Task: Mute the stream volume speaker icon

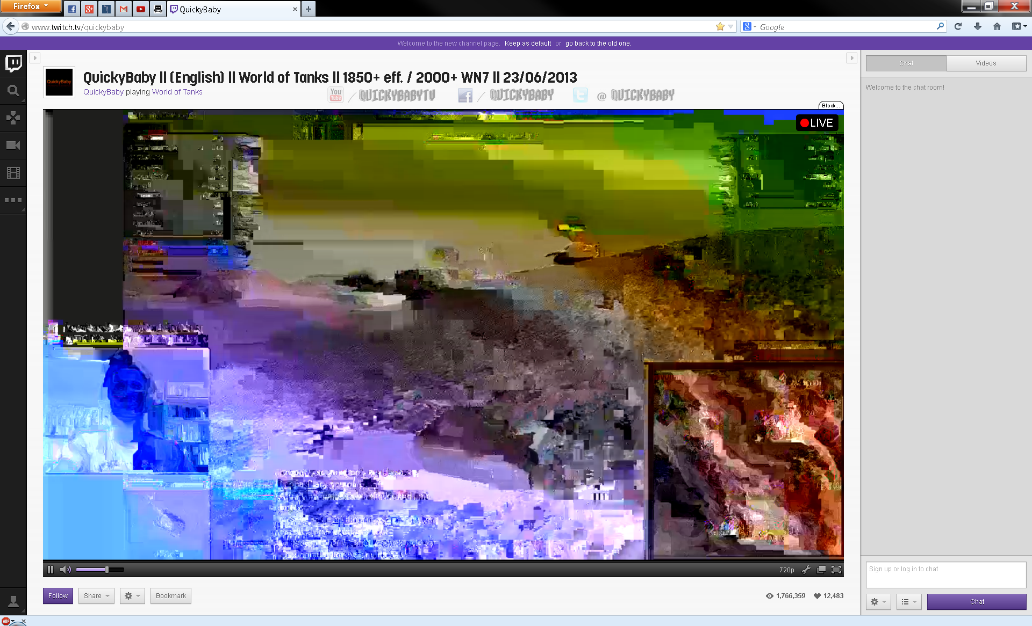Action: point(66,570)
